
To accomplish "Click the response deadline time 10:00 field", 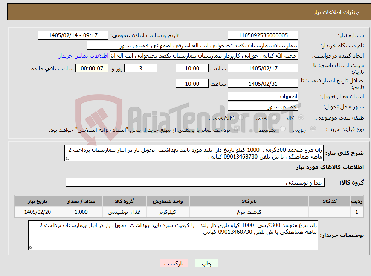I will click(192, 69).
